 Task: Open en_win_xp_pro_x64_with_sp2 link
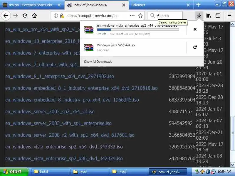tap(43, 30)
